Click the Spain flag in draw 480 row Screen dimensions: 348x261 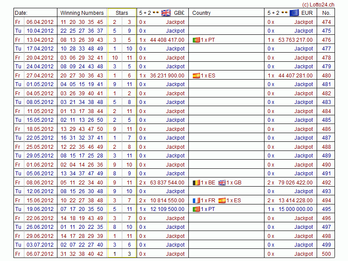[x=196, y=76]
